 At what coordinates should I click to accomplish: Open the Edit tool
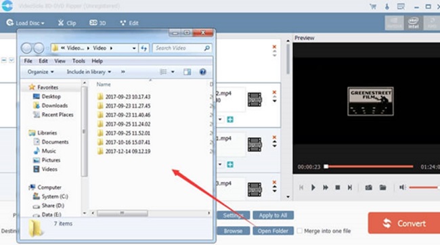tap(129, 23)
